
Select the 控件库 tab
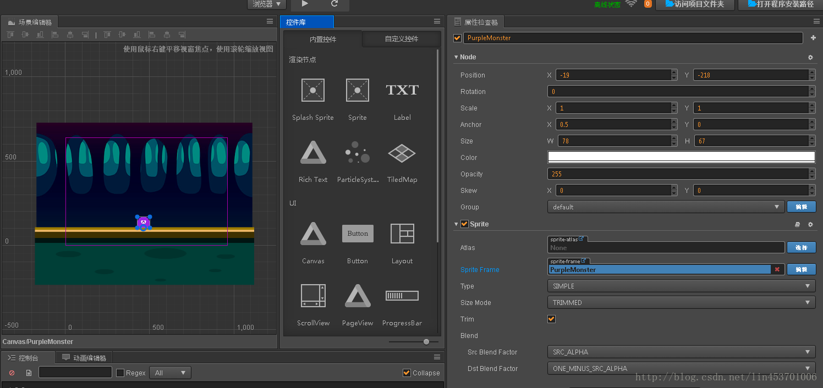pyautogui.click(x=306, y=22)
